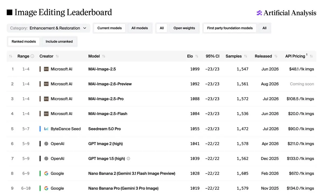Click the Elo value 1099
The height and width of the screenshot is (194, 323).
[195, 69]
